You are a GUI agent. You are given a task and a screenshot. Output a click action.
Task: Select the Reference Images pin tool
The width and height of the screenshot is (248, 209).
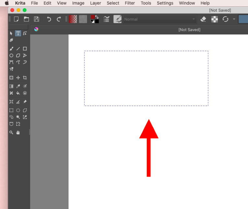(x=25, y=102)
